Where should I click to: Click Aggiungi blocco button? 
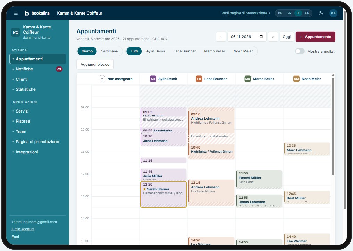tap(95, 64)
